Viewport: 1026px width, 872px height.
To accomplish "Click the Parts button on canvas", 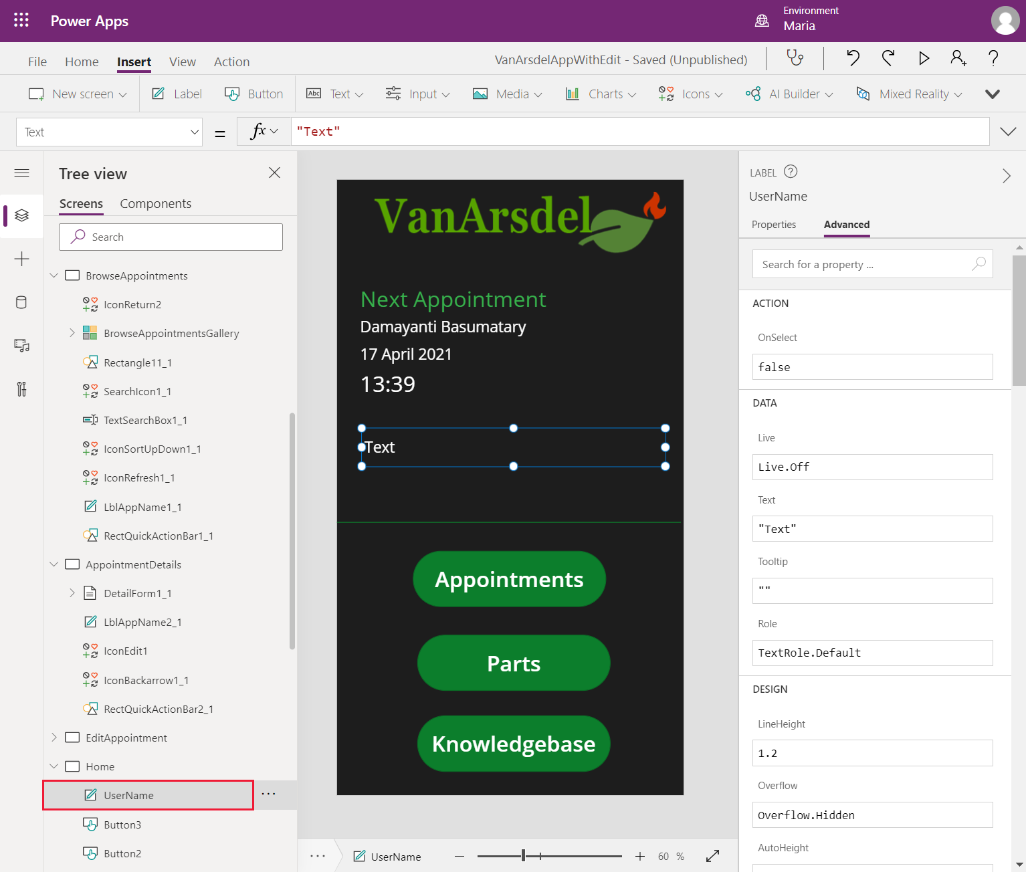I will [x=514, y=663].
